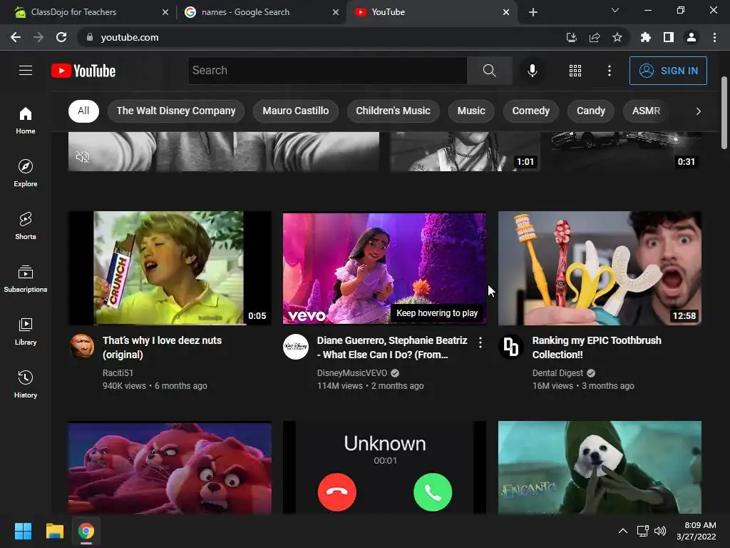Open Chrome tab search dropdown arrow

click(615, 10)
